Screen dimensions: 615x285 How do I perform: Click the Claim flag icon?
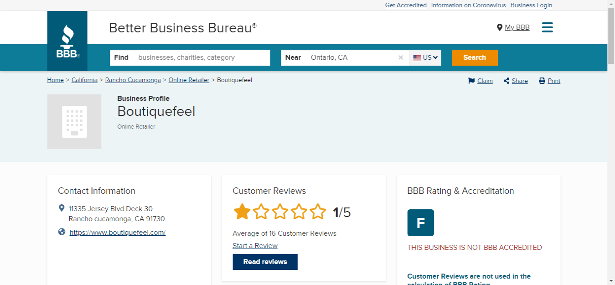pyautogui.click(x=471, y=81)
